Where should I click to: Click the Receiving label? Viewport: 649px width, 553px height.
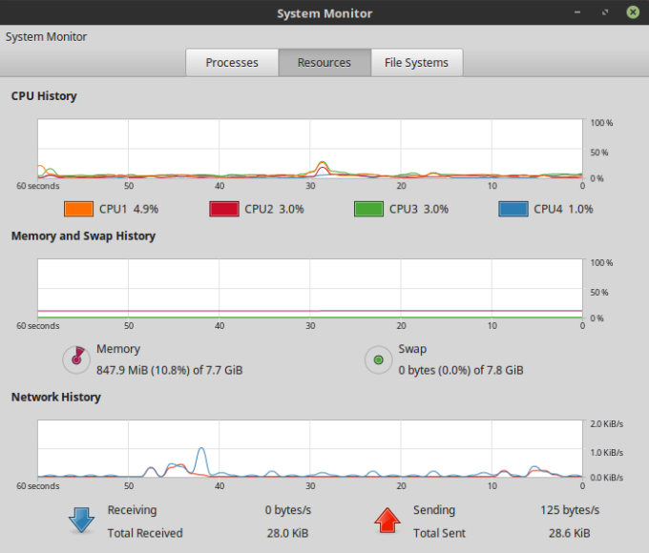[x=132, y=510]
